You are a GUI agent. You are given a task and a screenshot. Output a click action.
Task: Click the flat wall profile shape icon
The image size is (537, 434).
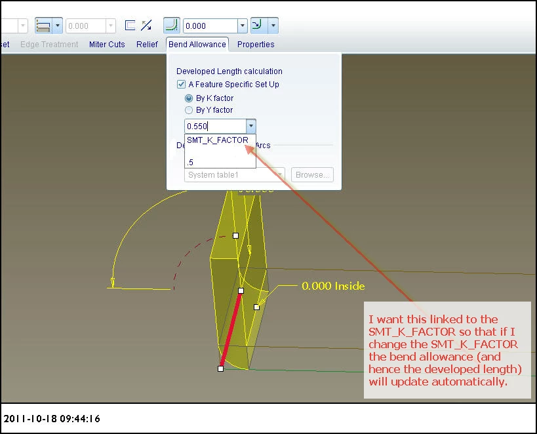coord(130,26)
